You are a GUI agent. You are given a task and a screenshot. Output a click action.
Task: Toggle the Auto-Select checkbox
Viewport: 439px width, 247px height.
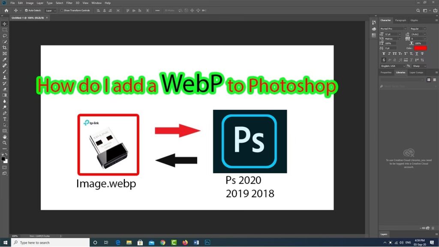coord(27,10)
